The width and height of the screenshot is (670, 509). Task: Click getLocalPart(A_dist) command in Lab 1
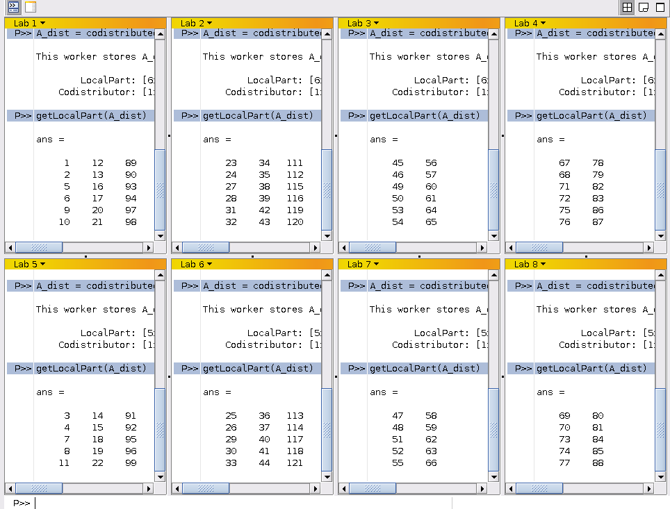click(91, 115)
